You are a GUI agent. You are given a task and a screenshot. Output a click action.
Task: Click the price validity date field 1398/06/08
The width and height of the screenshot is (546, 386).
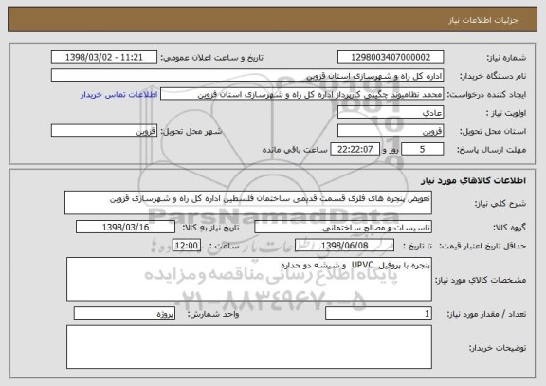(344, 246)
